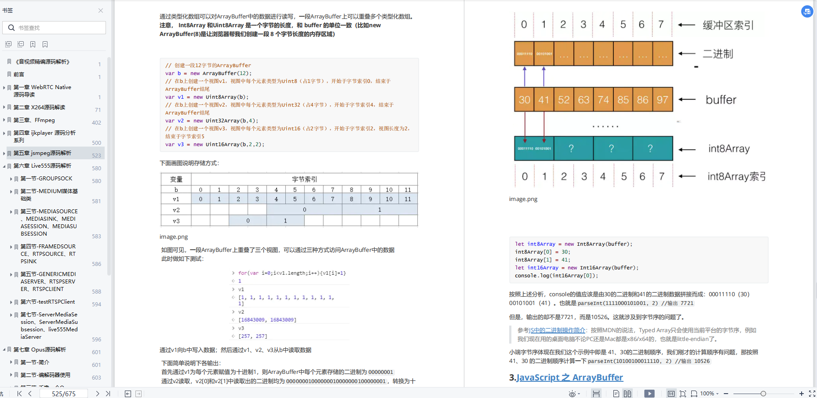Open 第六节-testRTSPClient bookmark
Viewport: 817px width, 398px height.
(x=47, y=302)
